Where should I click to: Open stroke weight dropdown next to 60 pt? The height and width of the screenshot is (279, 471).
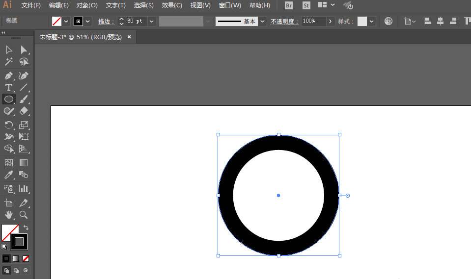pos(151,22)
